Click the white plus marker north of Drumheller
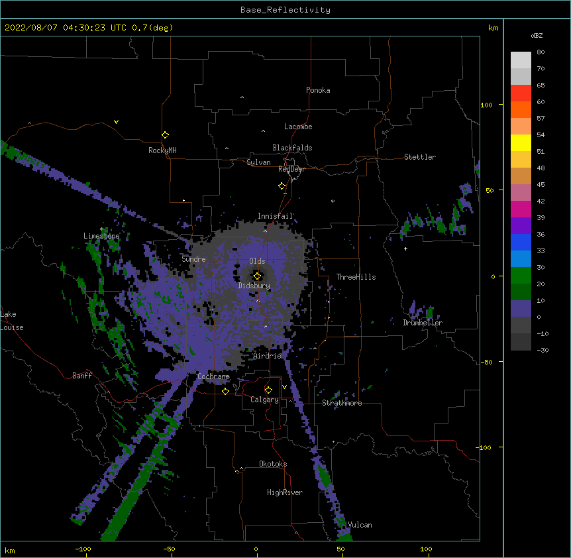 tap(405, 249)
